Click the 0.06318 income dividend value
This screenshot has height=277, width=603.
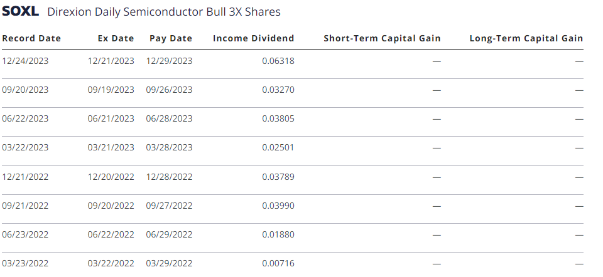278,61
